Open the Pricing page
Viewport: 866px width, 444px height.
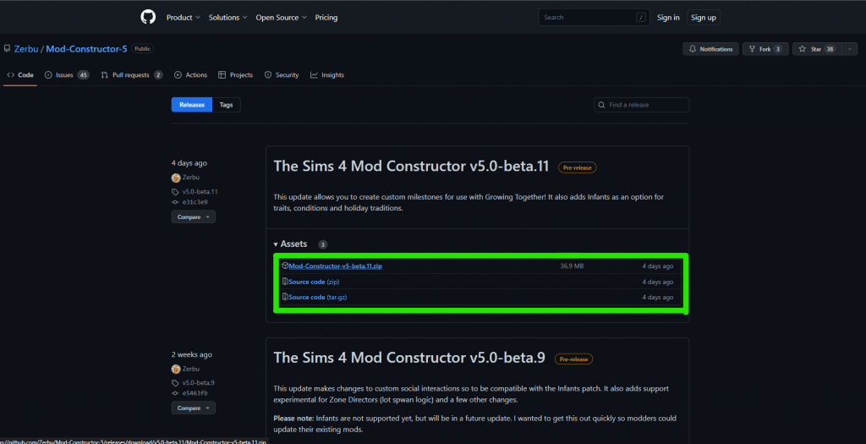point(326,18)
